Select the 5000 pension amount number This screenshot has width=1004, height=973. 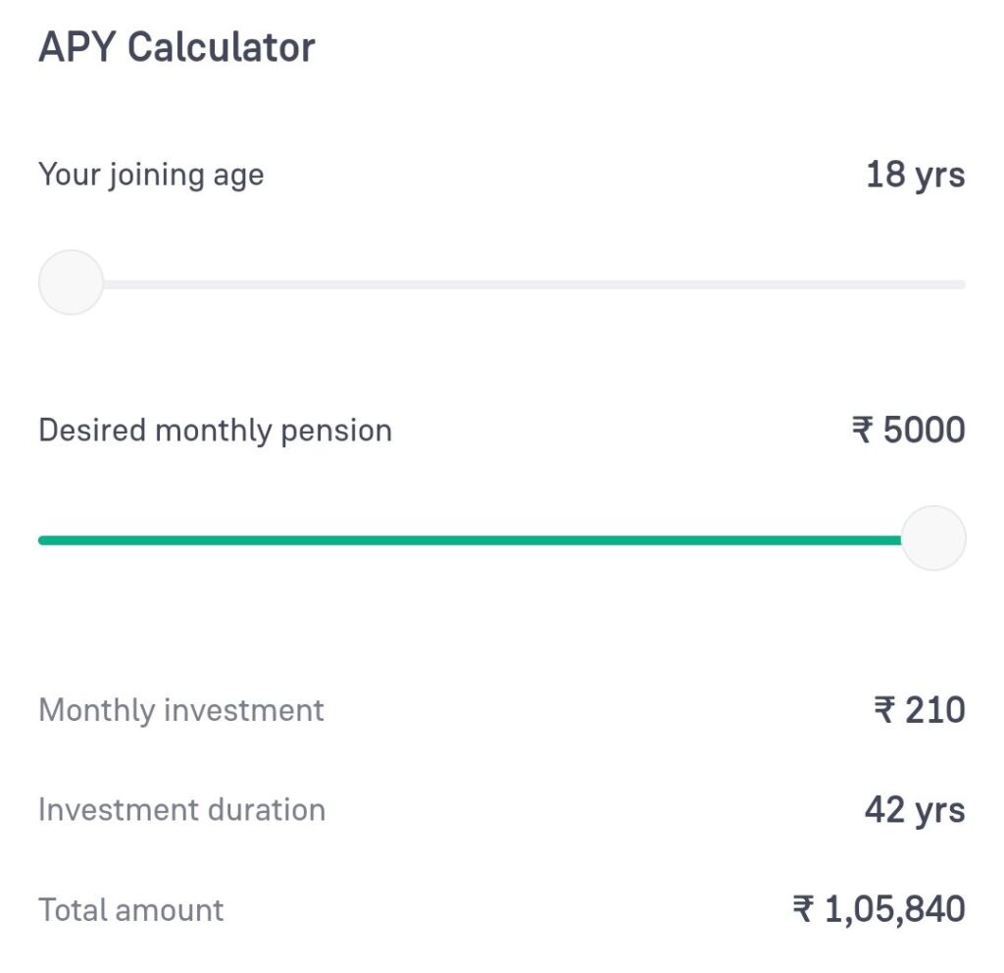tap(924, 431)
